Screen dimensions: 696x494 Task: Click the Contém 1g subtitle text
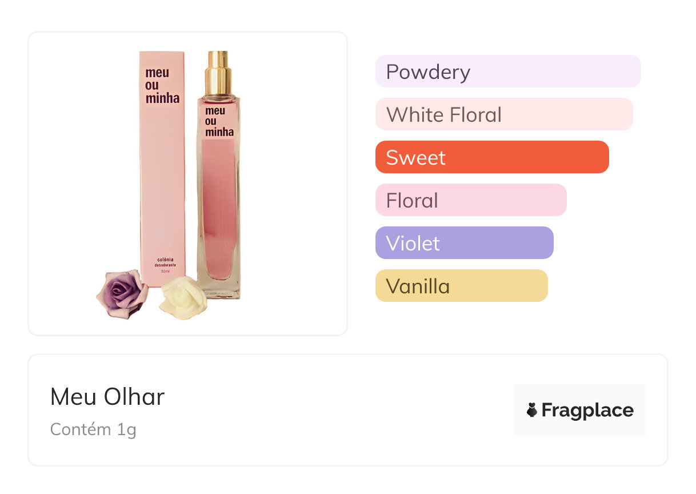tap(93, 429)
